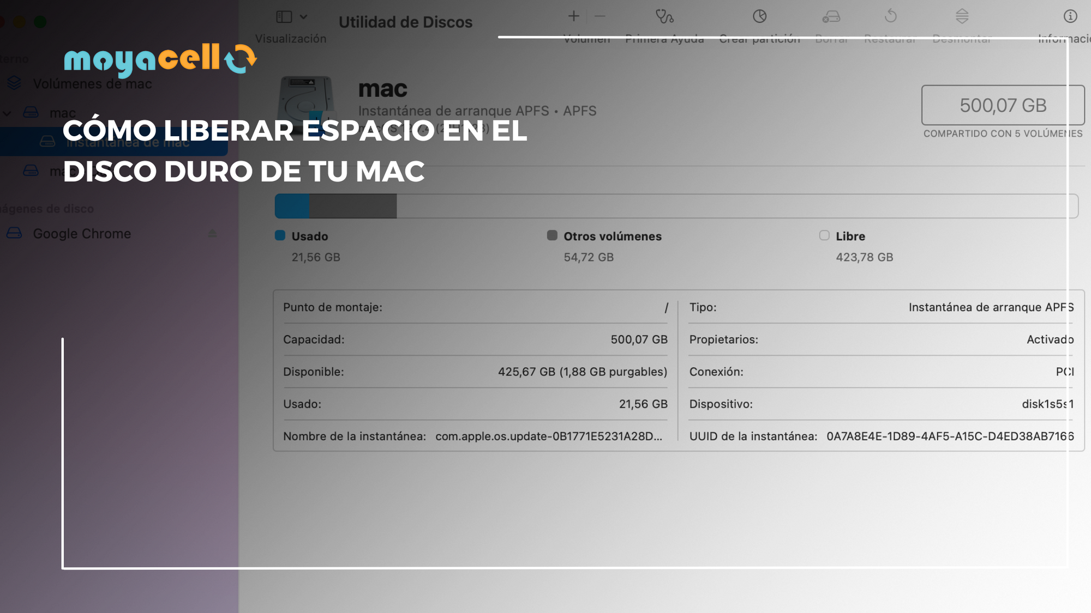Click the white Libre swatch

824,235
